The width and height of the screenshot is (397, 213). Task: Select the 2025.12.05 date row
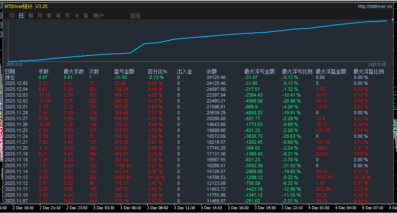coord(16,83)
